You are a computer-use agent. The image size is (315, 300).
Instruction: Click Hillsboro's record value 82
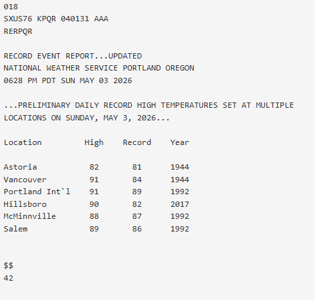tap(137, 204)
